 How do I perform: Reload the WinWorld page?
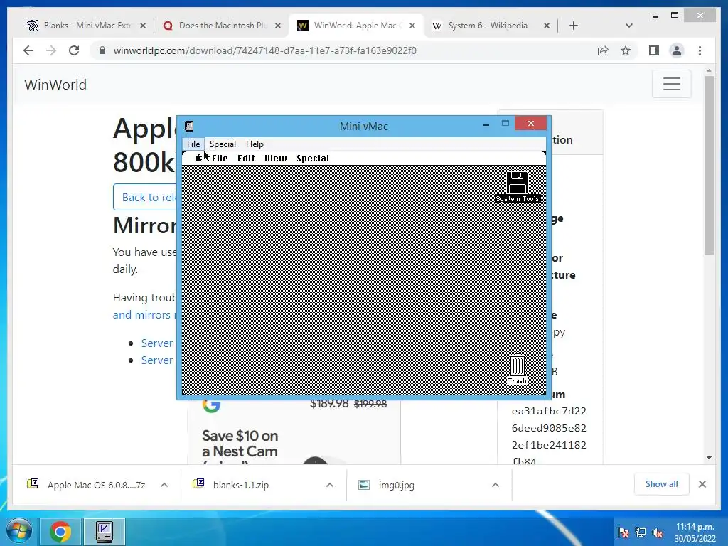74,50
